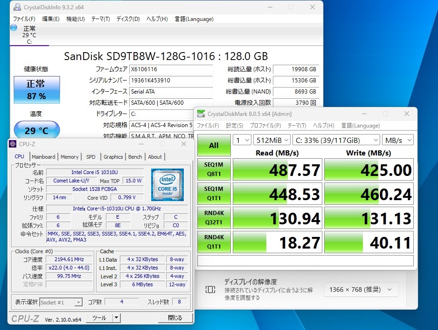This screenshot has width=438, height=330.
Task: Open ヘルプ(H) menu in CrystalDiskMark
Action: tap(323, 126)
